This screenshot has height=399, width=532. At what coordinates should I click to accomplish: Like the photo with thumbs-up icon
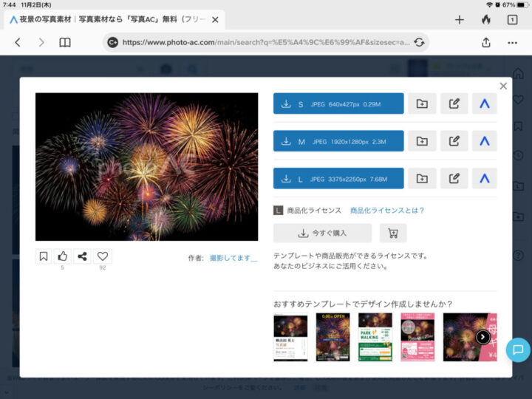(x=63, y=256)
